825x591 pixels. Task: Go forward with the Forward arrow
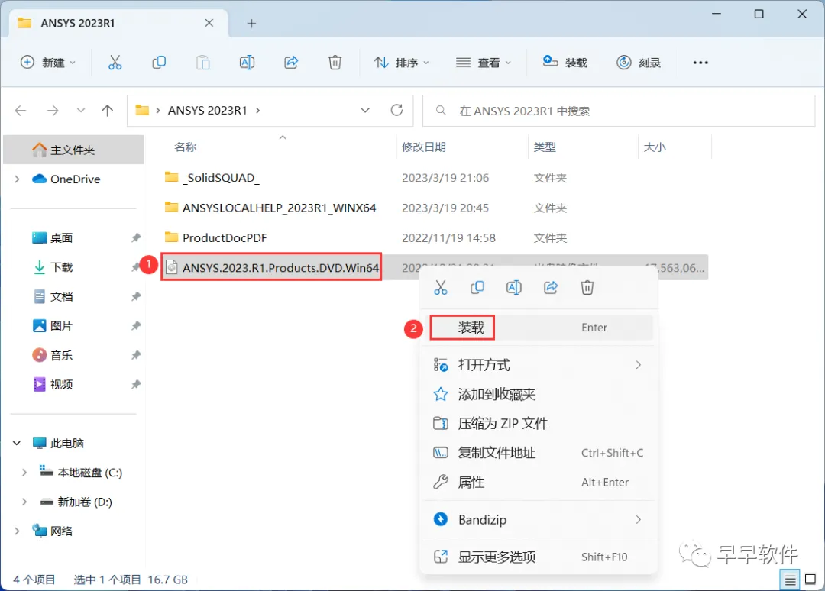tap(53, 111)
